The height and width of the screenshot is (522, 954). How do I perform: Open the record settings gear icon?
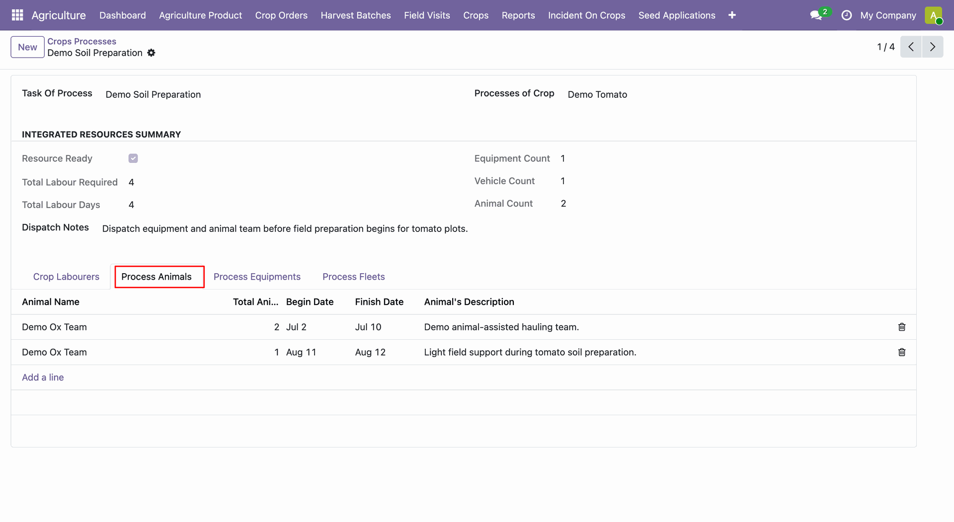tap(152, 53)
